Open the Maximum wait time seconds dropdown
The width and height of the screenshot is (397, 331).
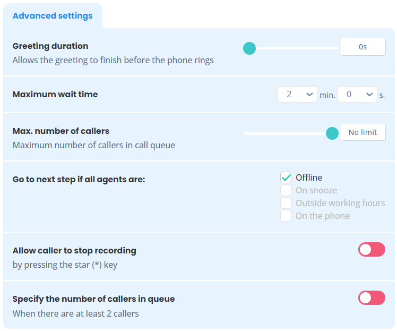(x=357, y=94)
